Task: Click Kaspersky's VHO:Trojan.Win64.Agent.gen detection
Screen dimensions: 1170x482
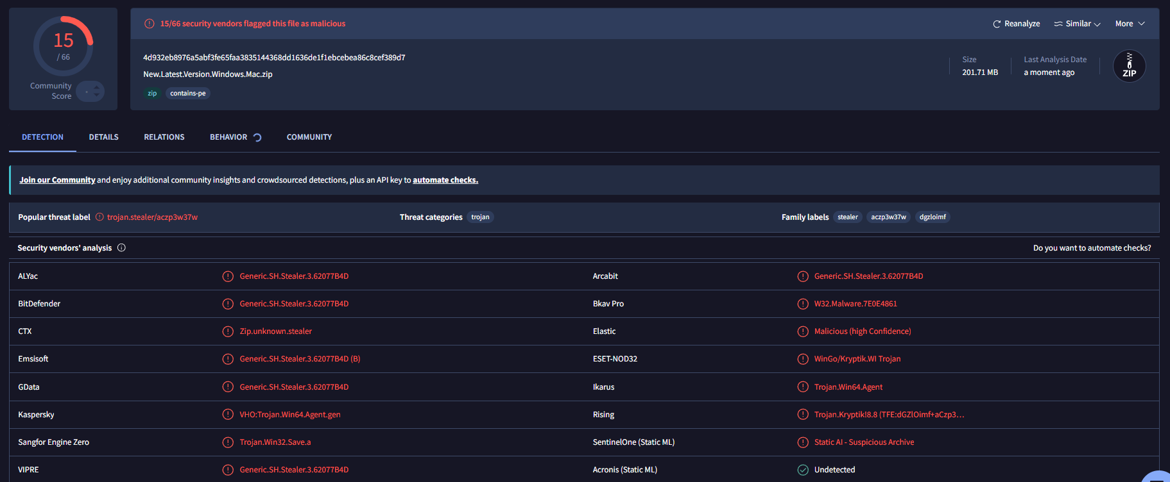Action: tap(290, 415)
